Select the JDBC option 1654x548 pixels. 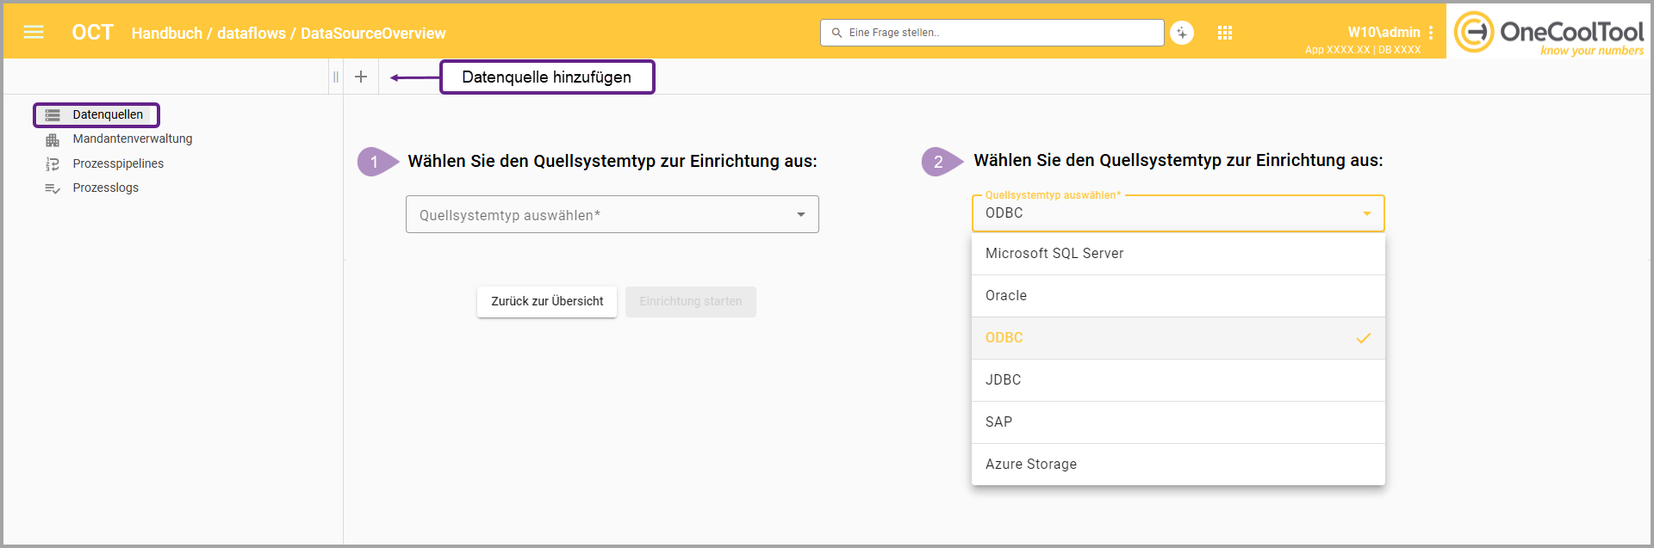point(1177,380)
